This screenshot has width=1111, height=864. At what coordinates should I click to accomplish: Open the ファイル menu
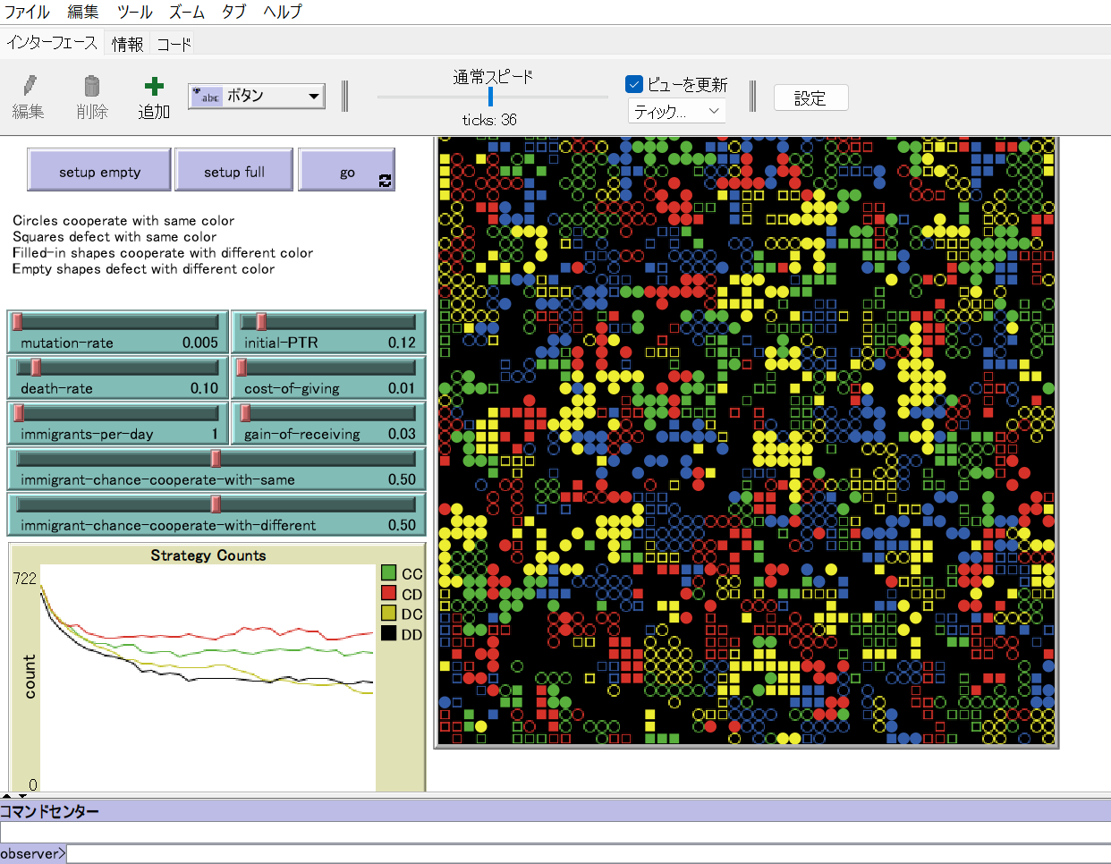click(28, 12)
